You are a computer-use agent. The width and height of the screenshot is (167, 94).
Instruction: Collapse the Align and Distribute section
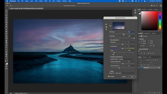click(138, 49)
